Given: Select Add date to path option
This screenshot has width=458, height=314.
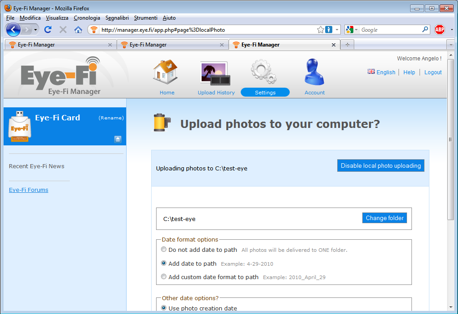Looking at the screenshot, I should [164, 263].
